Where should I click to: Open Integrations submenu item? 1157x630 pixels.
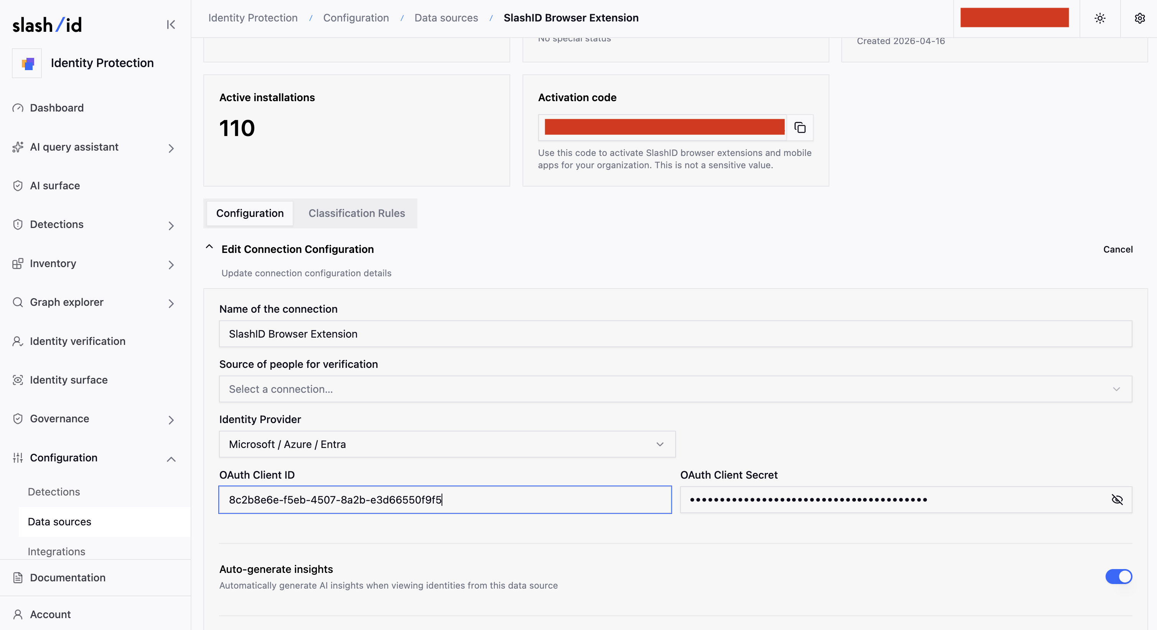tap(57, 551)
